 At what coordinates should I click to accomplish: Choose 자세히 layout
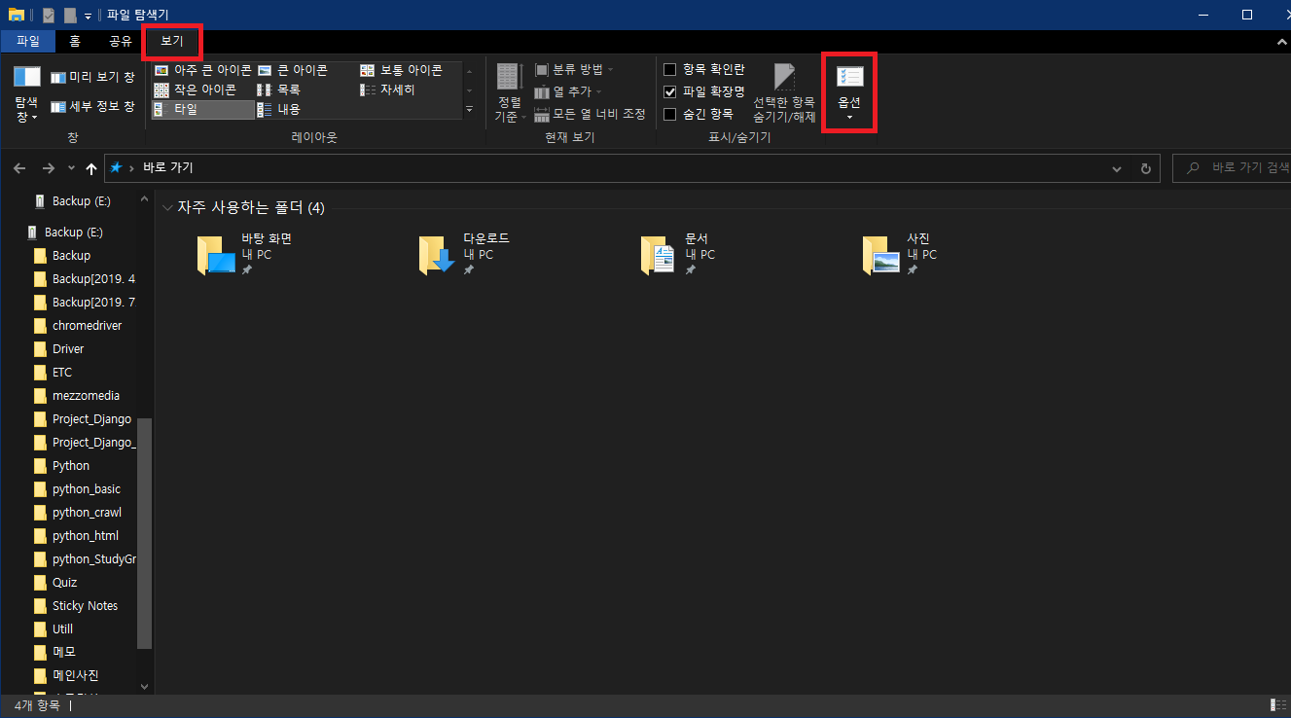[387, 90]
